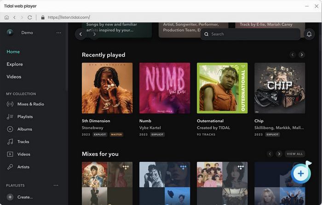This screenshot has height=205, width=322.
Task: Open the second mix cover in Mixes for you
Action: tap(165, 183)
